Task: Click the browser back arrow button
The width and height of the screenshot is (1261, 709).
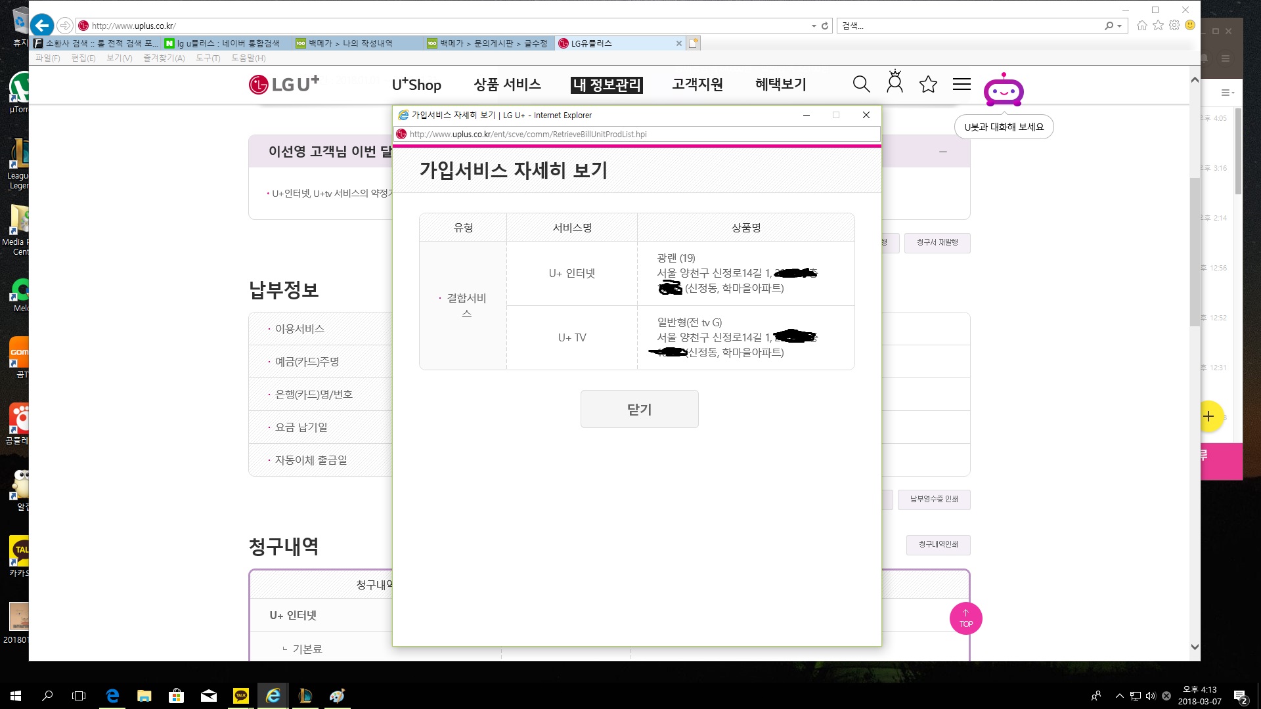Action: click(42, 26)
